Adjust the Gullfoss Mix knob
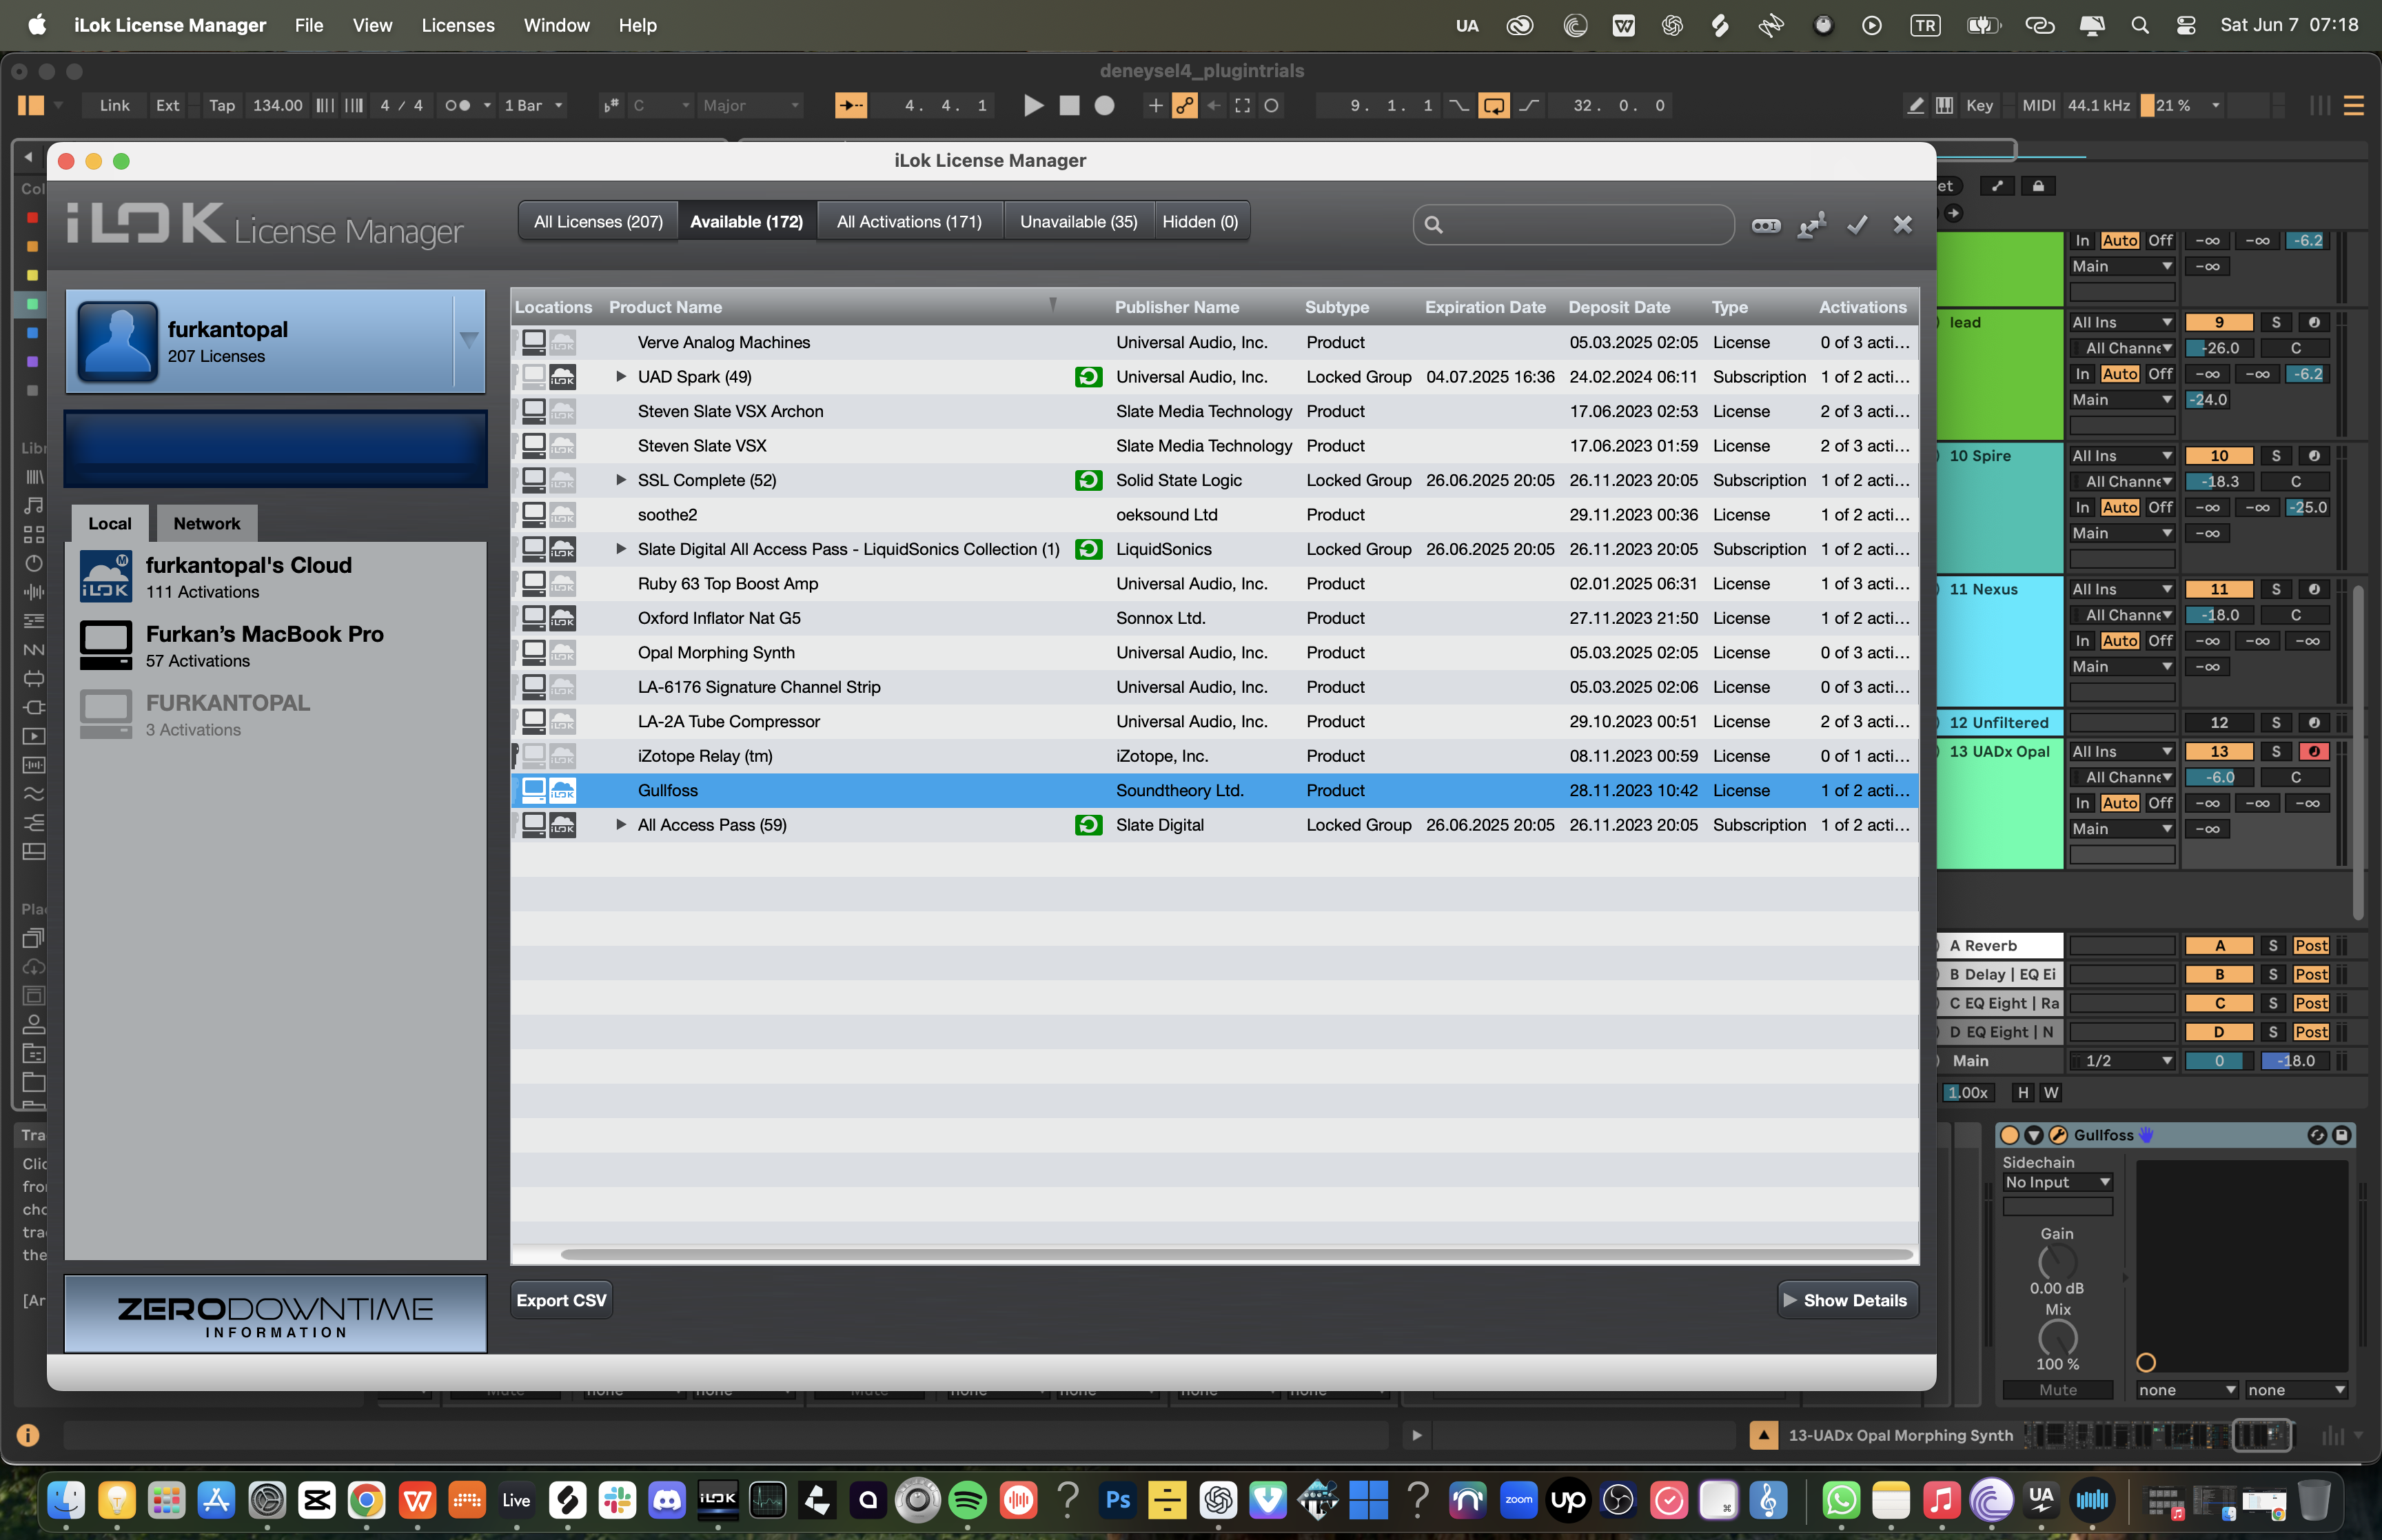 pos(2057,1338)
